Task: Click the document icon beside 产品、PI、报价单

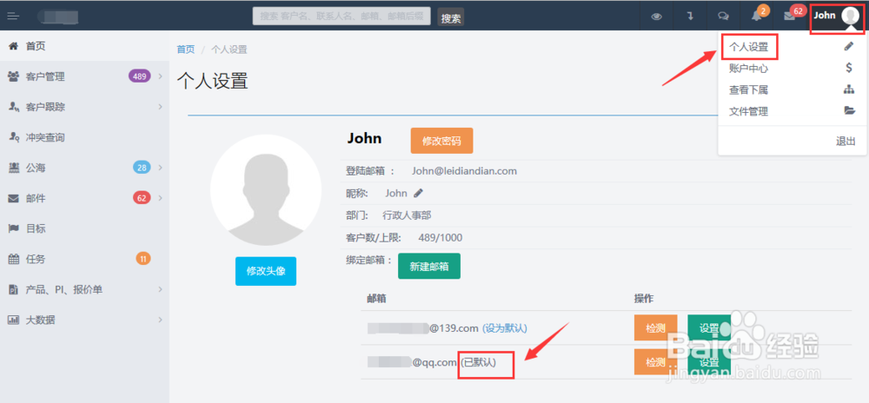Action: coord(13,289)
